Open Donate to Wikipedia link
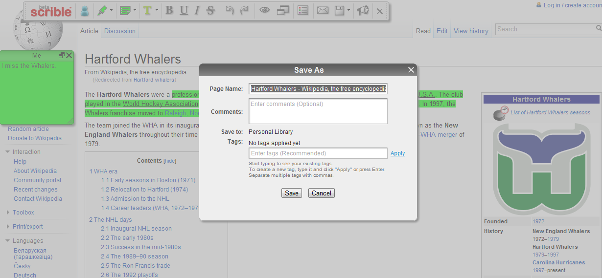This screenshot has height=278, width=602. [35, 138]
